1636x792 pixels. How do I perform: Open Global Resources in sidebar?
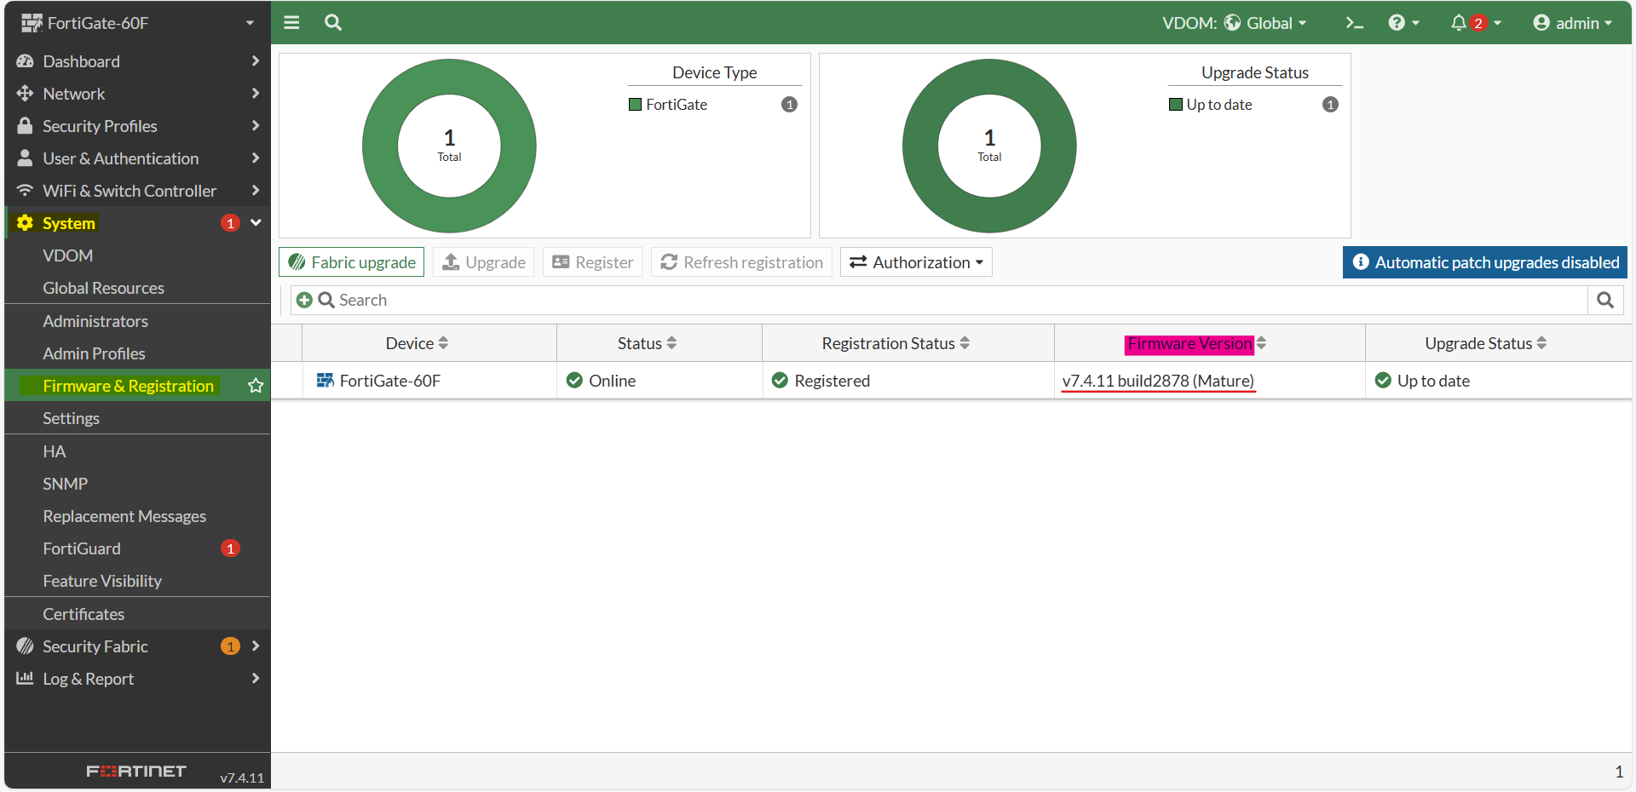pyautogui.click(x=137, y=288)
